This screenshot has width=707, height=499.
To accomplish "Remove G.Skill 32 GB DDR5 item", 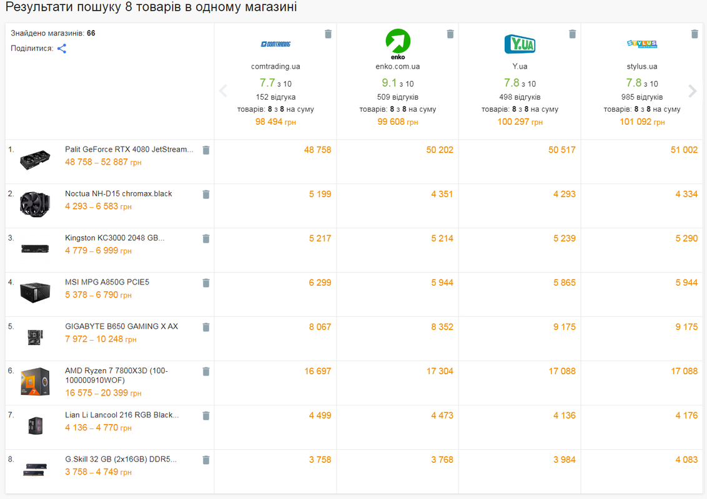I will point(206,460).
